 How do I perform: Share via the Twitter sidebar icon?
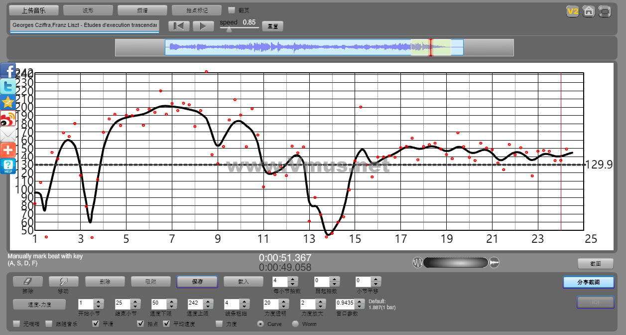[x=8, y=87]
